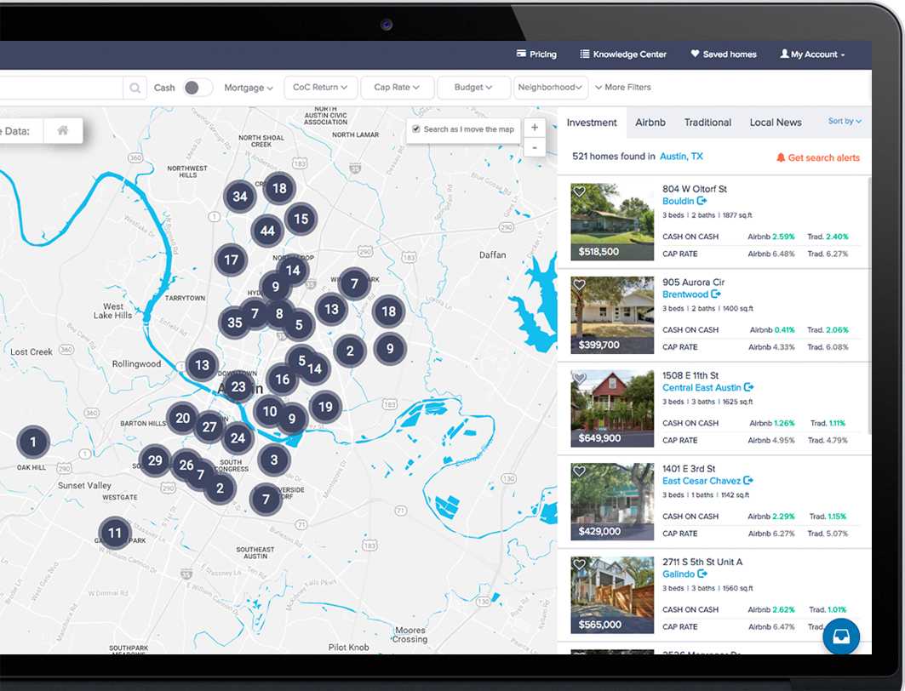Uncheck Search as I move the map

[416, 129]
